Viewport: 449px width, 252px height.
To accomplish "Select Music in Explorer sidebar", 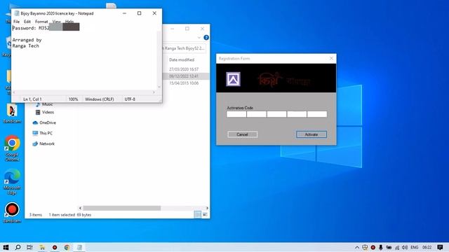I will (45, 104).
